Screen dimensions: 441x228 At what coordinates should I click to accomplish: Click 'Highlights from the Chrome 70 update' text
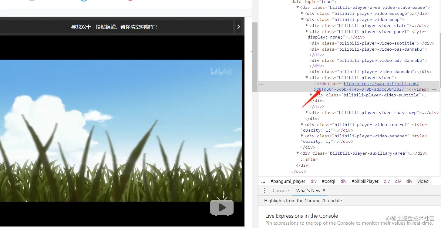(303, 201)
